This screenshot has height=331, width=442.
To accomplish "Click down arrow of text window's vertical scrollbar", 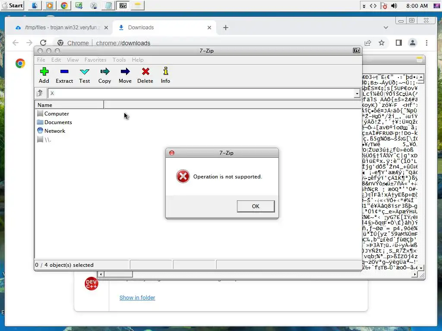I will (421, 268).
